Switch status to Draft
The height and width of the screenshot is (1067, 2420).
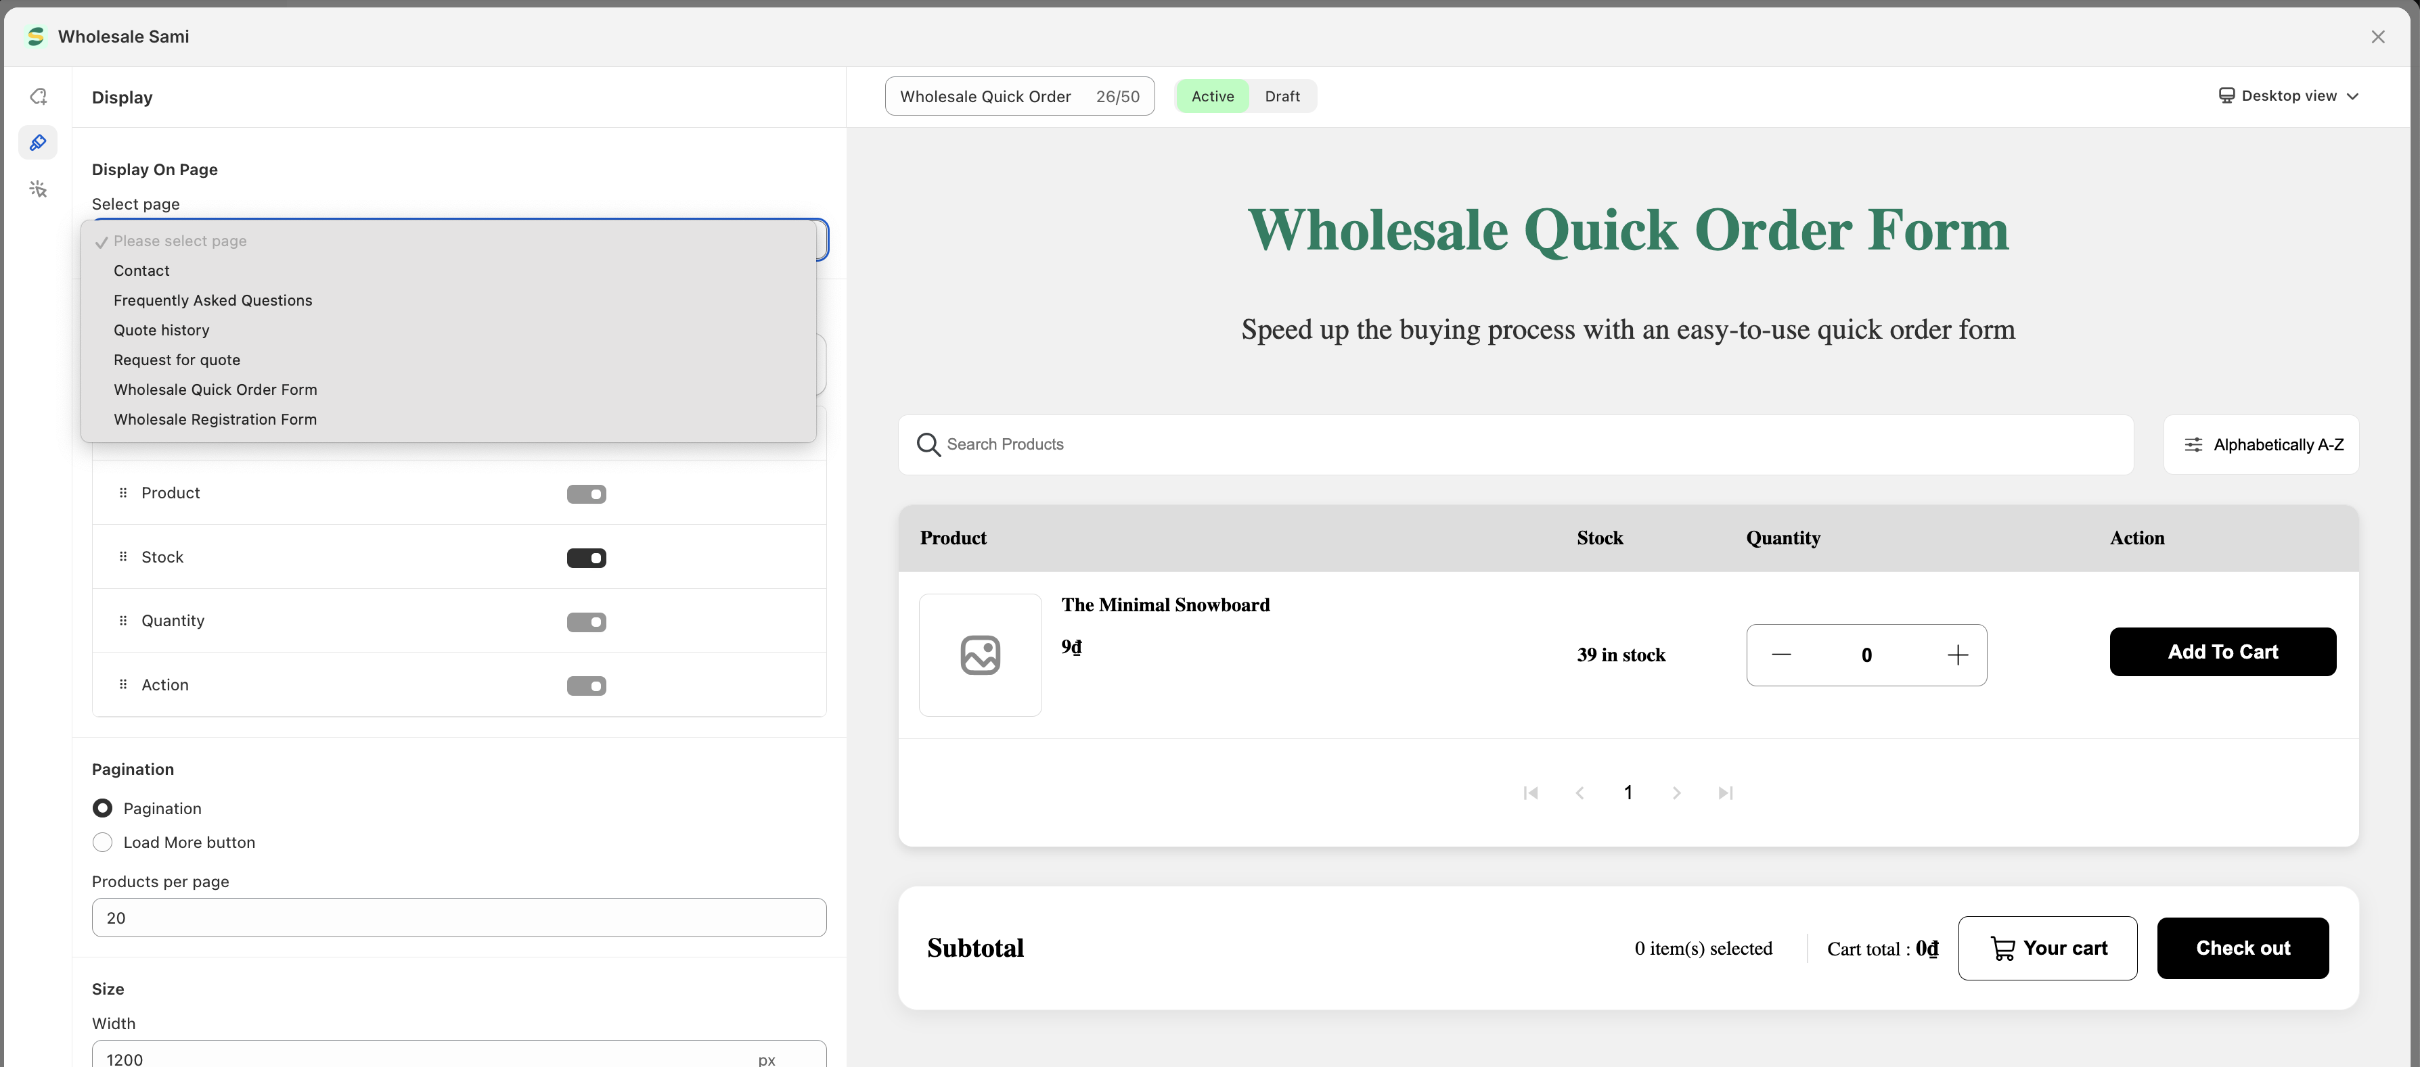pos(1282,97)
